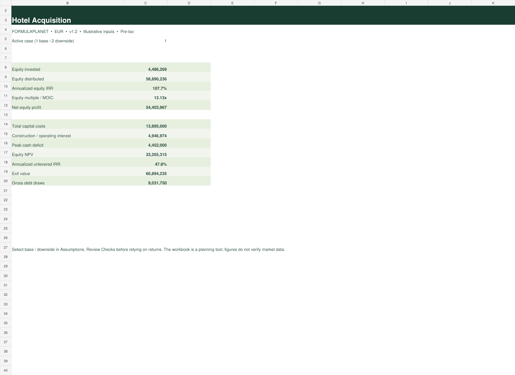Select the Gross debt draws label
The image size is (515, 375).
click(x=28, y=183)
